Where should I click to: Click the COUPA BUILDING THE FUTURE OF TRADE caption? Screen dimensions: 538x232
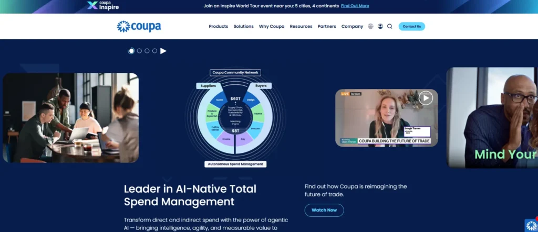[394, 141]
